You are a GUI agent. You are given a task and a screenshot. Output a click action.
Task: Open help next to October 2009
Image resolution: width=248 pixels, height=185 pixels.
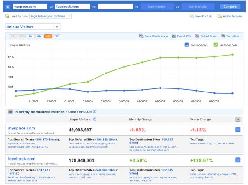point(94,111)
